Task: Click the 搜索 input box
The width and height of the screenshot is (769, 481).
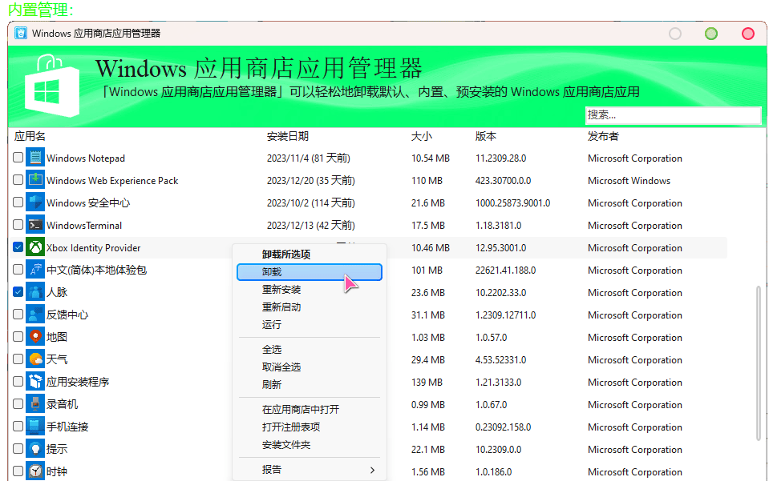Action: 672,115
